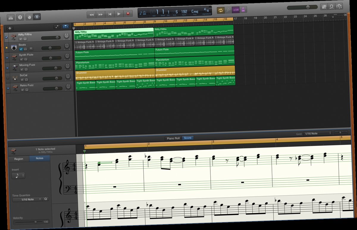The height and width of the screenshot is (230, 357).
Task: Open the Insert note value popup
Action: [18, 175]
